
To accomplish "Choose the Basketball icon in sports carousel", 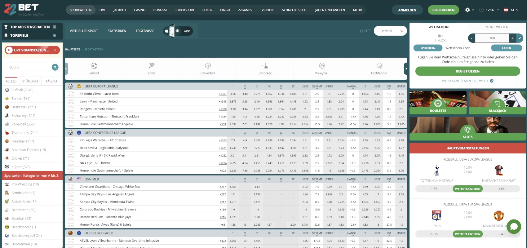I will click(x=208, y=66).
